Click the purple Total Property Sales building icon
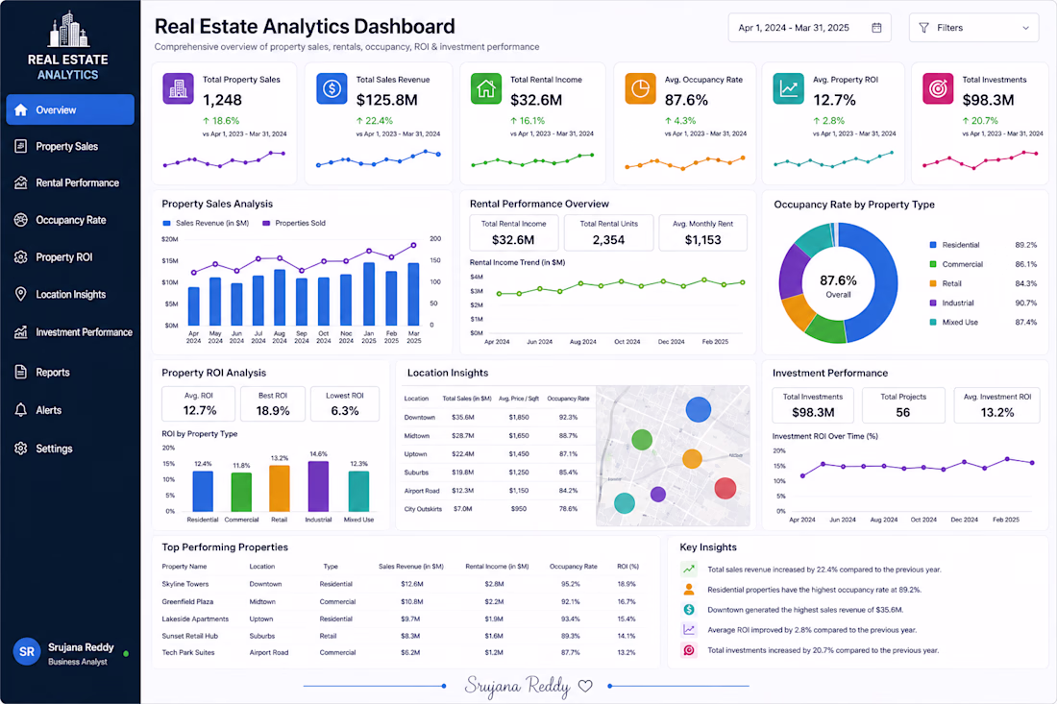Viewport: 1057px width, 704px height. tap(178, 88)
